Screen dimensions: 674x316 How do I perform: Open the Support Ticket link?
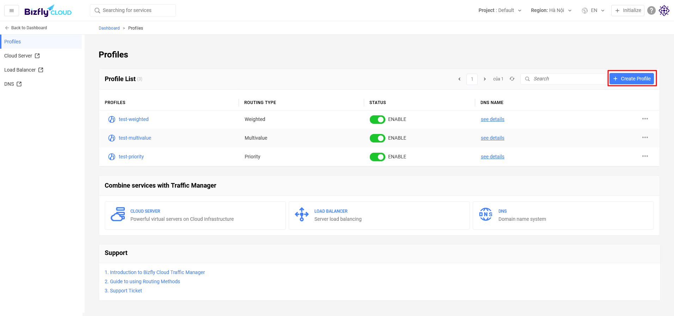pos(123,291)
